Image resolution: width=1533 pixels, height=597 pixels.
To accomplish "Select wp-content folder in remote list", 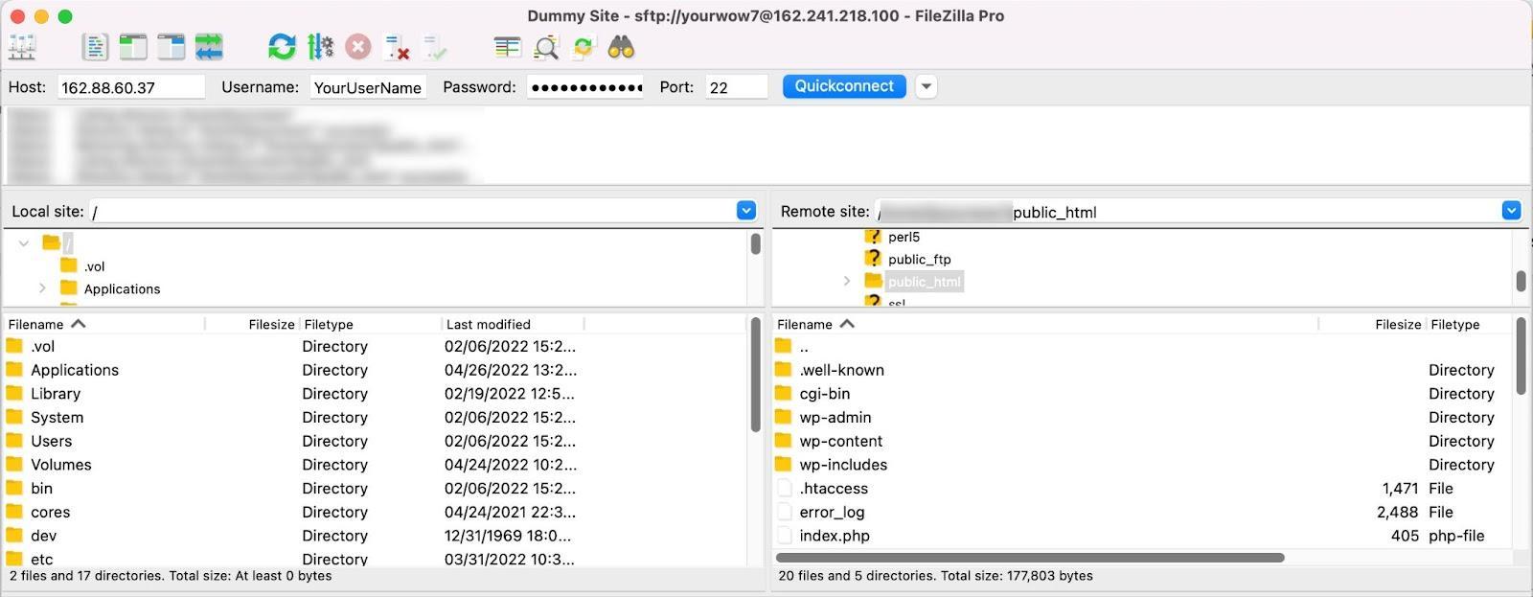I will pyautogui.click(x=1142, y=441).
